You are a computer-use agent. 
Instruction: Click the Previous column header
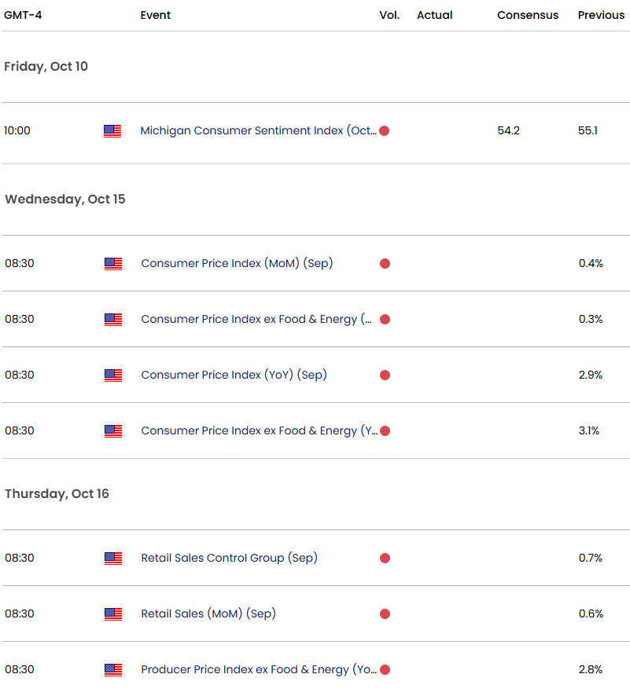[x=601, y=16]
